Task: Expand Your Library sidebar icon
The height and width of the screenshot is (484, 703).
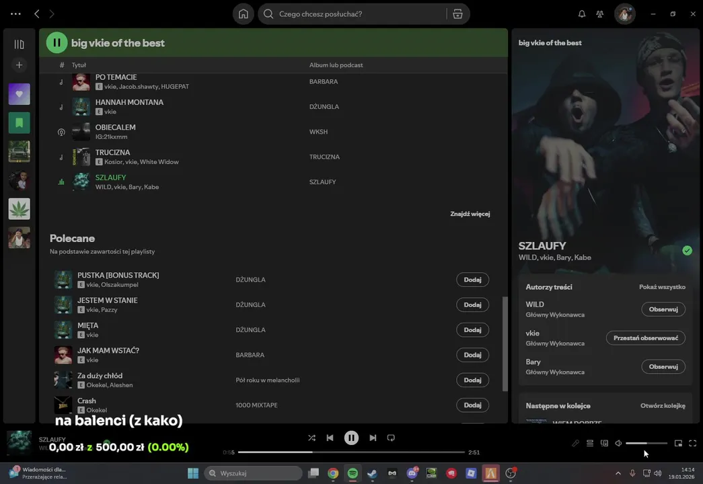Action: click(x=19, y=44)
